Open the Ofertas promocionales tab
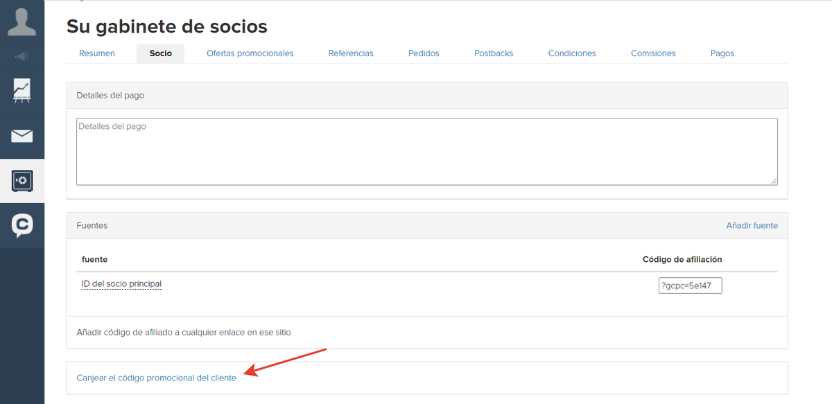This screenshot has width=832, height=404. pos(250,53)
